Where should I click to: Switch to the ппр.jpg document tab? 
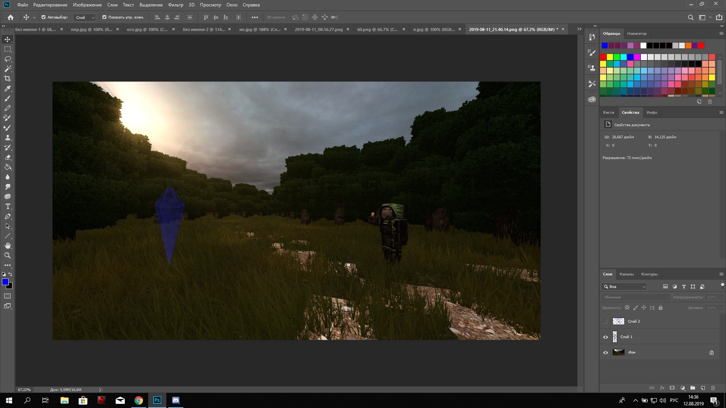pos(92,29)
